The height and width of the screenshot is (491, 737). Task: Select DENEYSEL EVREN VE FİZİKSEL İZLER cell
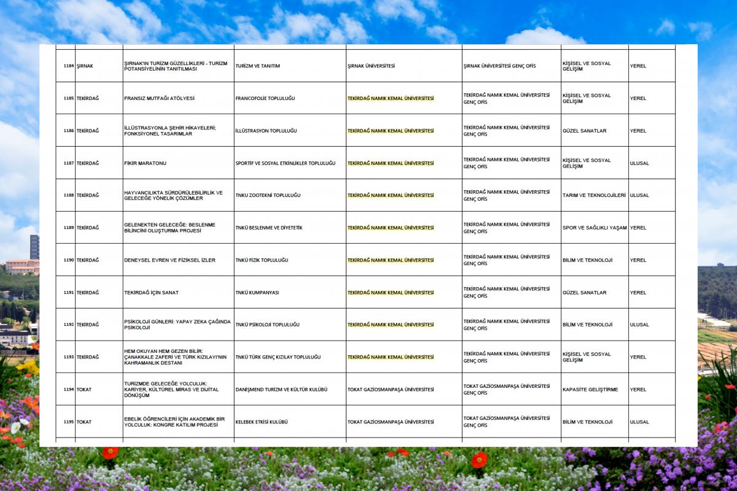(178, 260)
